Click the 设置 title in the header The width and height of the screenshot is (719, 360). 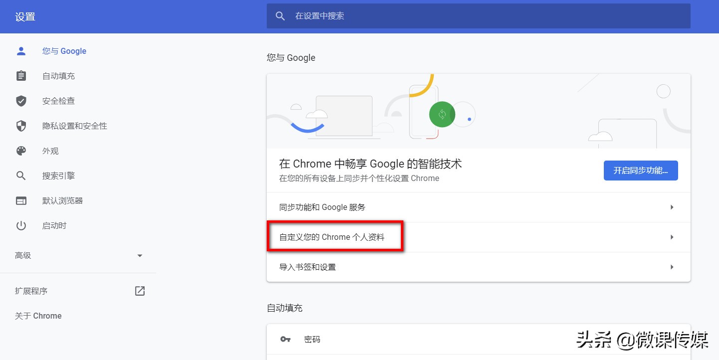(x=25, y=17)
